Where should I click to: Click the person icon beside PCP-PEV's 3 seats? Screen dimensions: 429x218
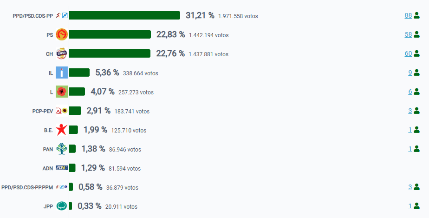click(x=416, y=111)
